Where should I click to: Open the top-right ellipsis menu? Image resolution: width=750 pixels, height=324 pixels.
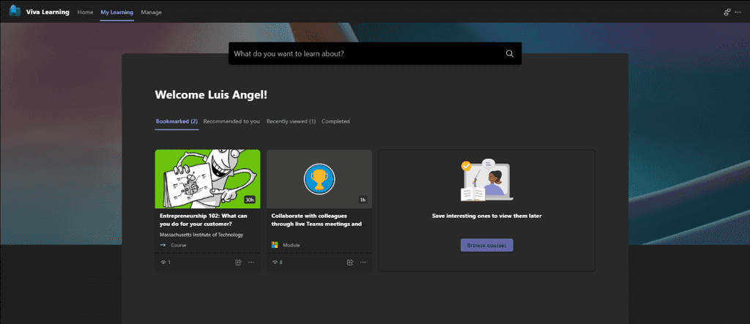[x=738, y=12]
